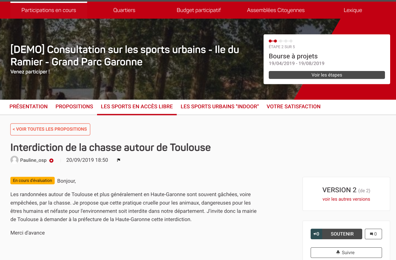396x260 pixels.
Task: Click the megaphone support count icon
Action: (x=316, y=234)
